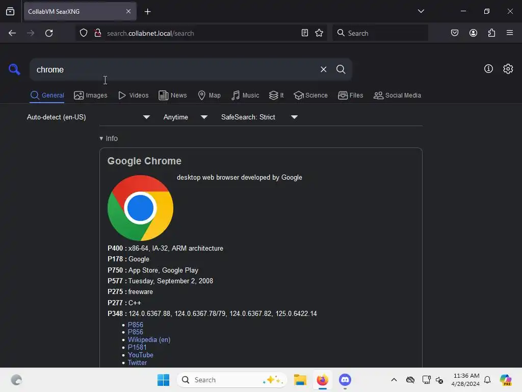
Task: Click the SearXNG logo magnifier icon
Action: (x=14, y=69)
